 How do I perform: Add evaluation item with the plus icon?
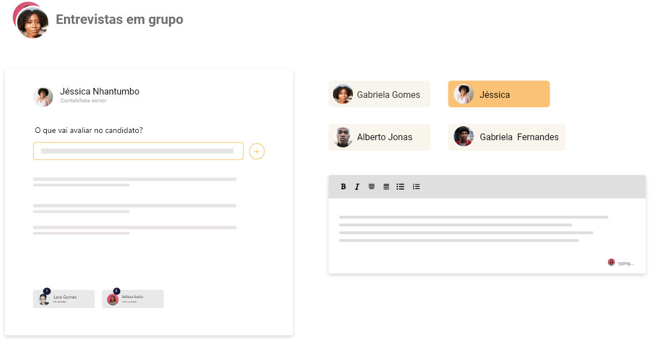(x=257, y=151)
